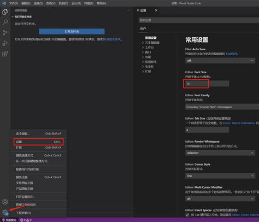Toggle the Editor: Insert Spaces checkbox
The width and height of the screenshot is (259, 222).
point(187,215)
